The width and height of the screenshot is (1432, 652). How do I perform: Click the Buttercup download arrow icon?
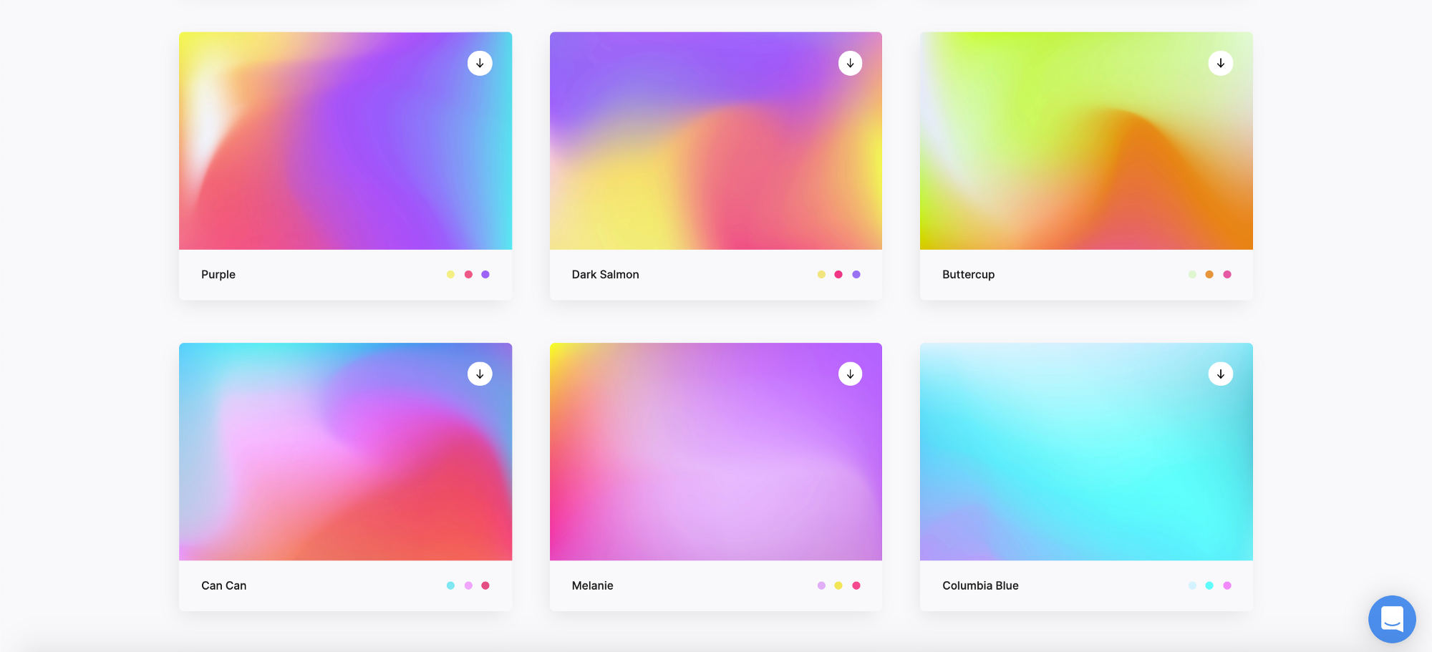pos(1220,63)
